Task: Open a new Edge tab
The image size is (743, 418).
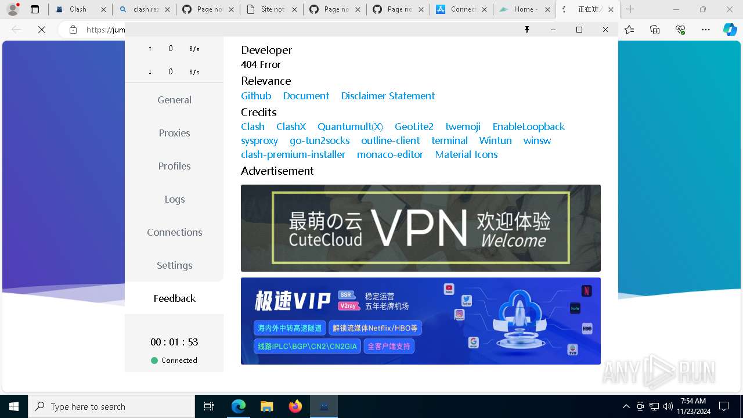Action: 630,9
